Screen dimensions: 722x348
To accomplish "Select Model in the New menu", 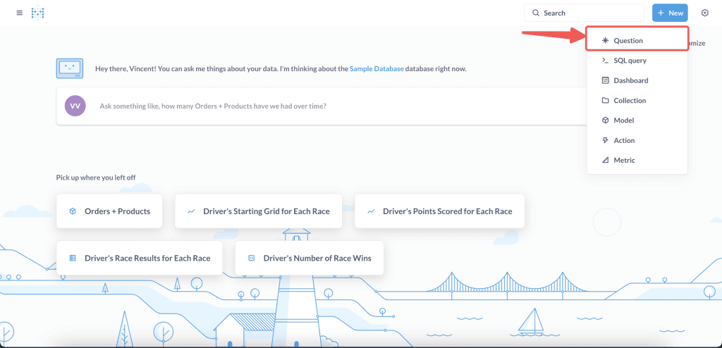I will (623, 120).
